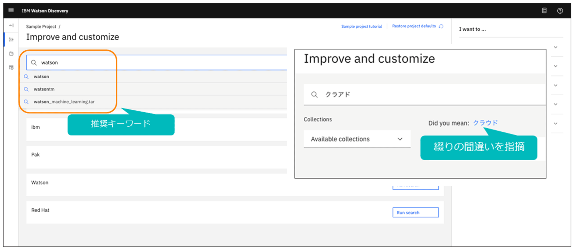This screenshot has width=573, height=252.
Task: Open the Manage collections folder icon
Action: tap(11, 53)
